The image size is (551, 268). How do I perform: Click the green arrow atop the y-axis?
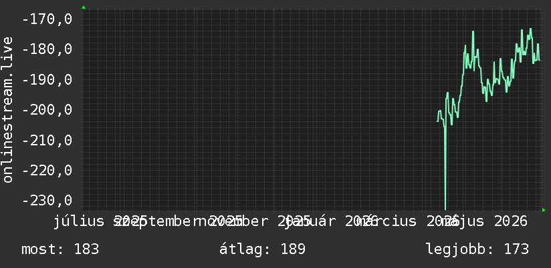(84, 7)
